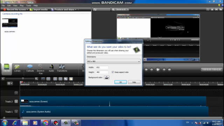Open the Zoom-n-Pan tab

pyautogui.click(x=41, y=69)
